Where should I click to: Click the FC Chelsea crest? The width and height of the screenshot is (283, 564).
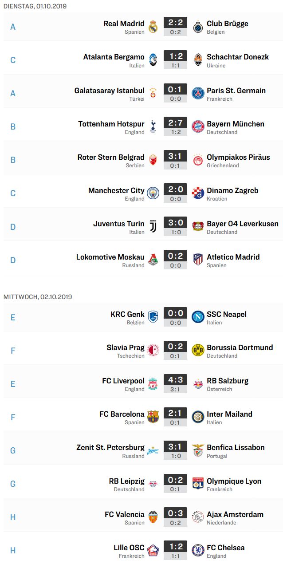coord(198,550)
